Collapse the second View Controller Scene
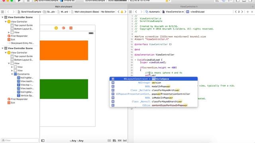Image resolution: width=255 pixels, height=143 pixels. pos(2,48)
